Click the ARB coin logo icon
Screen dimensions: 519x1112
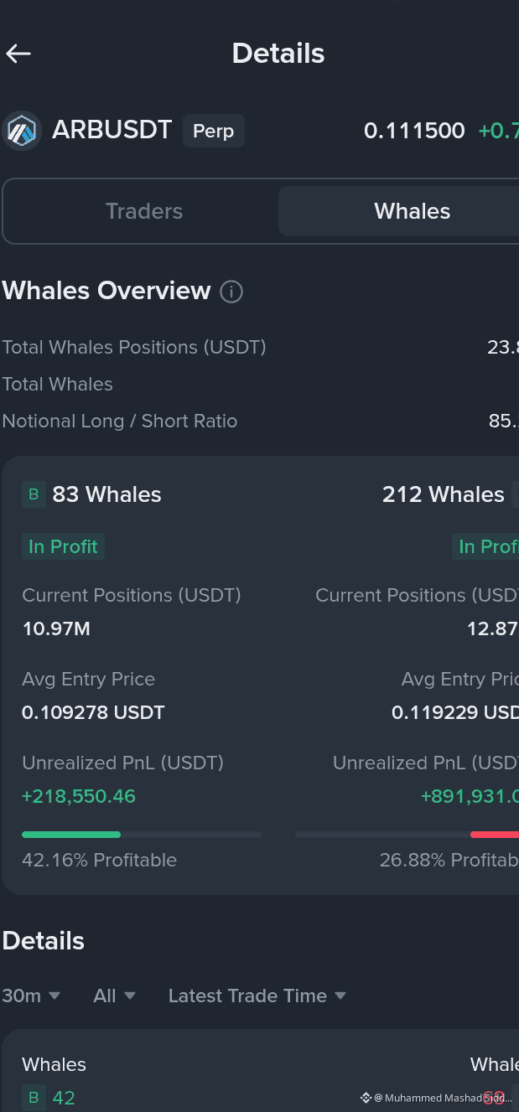pos(22,131)
